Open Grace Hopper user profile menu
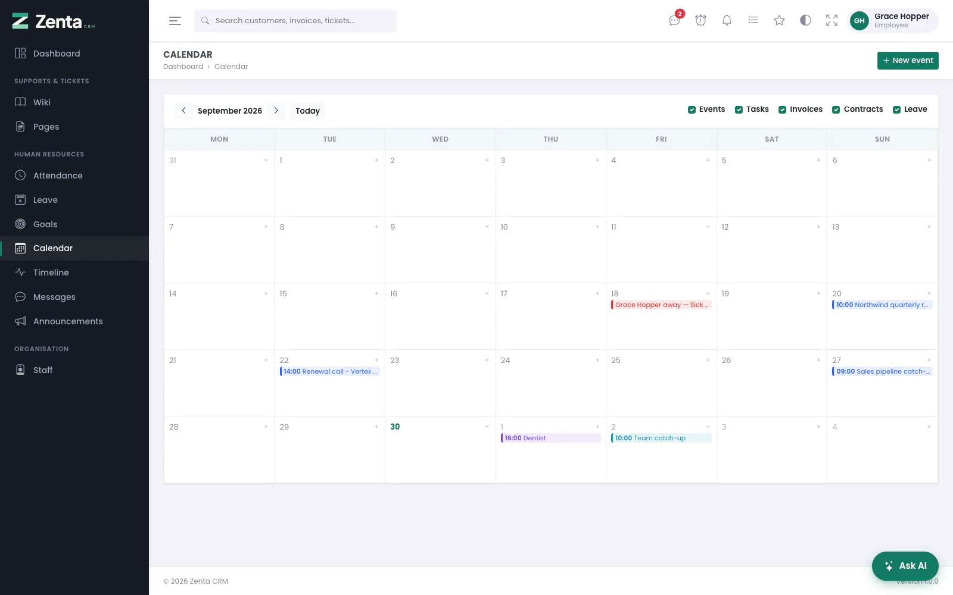 [x=892, y=21]
